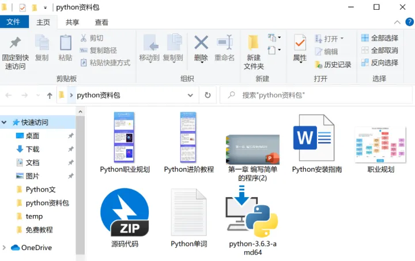This screenshot has width=415, height=261.
Task: Select 图片 in the navigation pane
Action: click(x=32, y=176)
